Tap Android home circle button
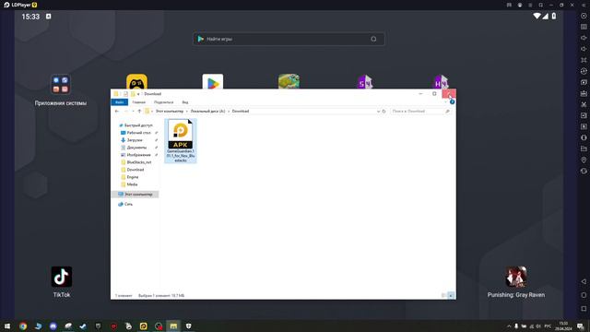The image size is (590, 332). coord(584,295)
